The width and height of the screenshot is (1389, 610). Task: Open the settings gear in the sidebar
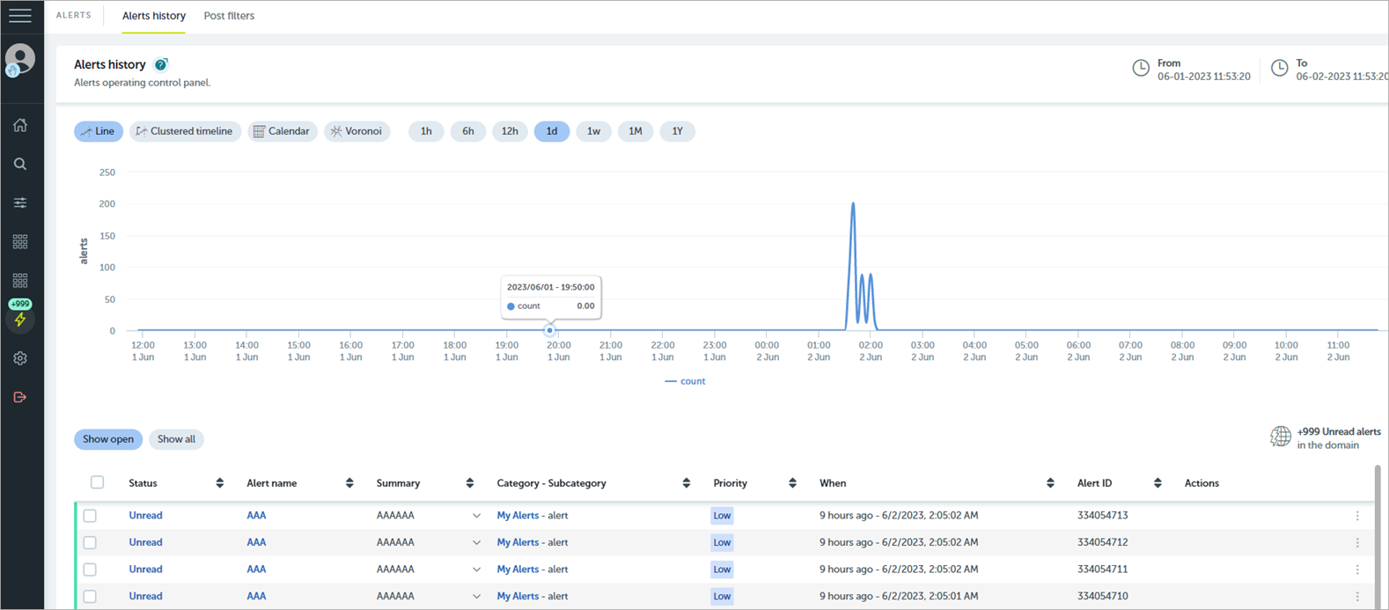(20, 358)
